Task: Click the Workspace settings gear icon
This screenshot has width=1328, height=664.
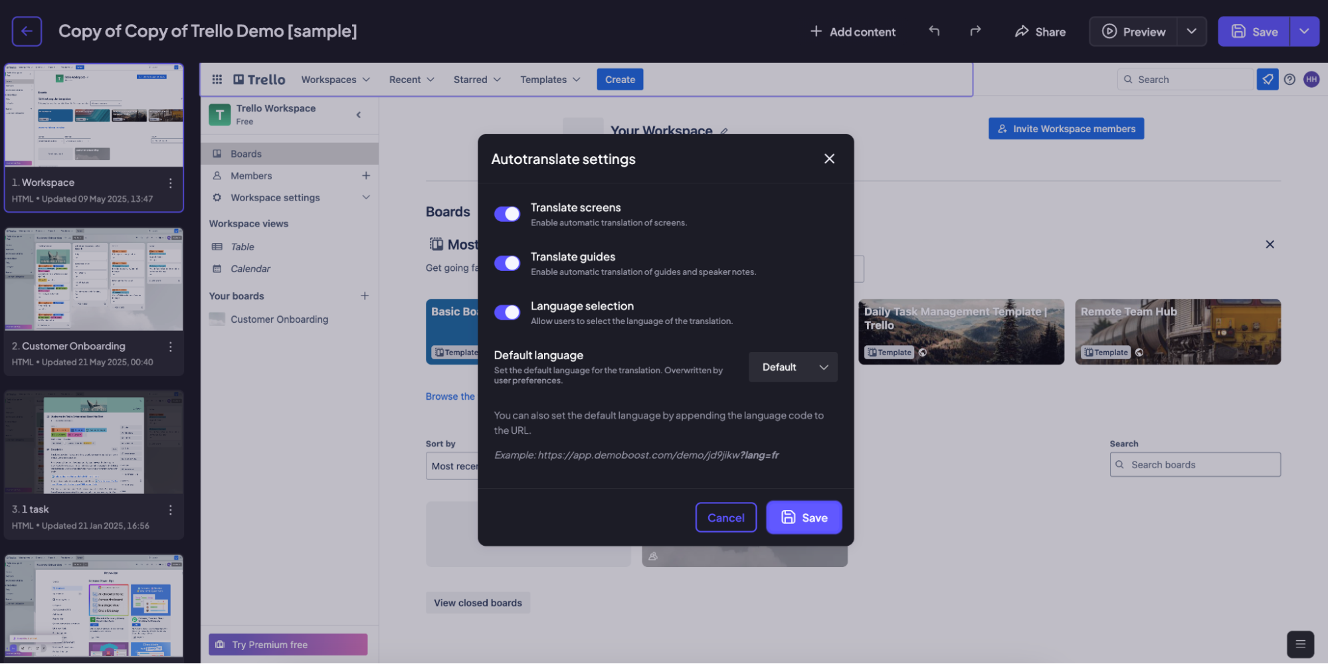Action: pos(217,198)
